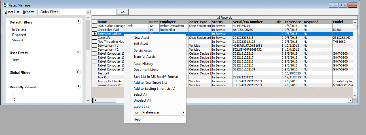Choose Select All in context menu

155,95
